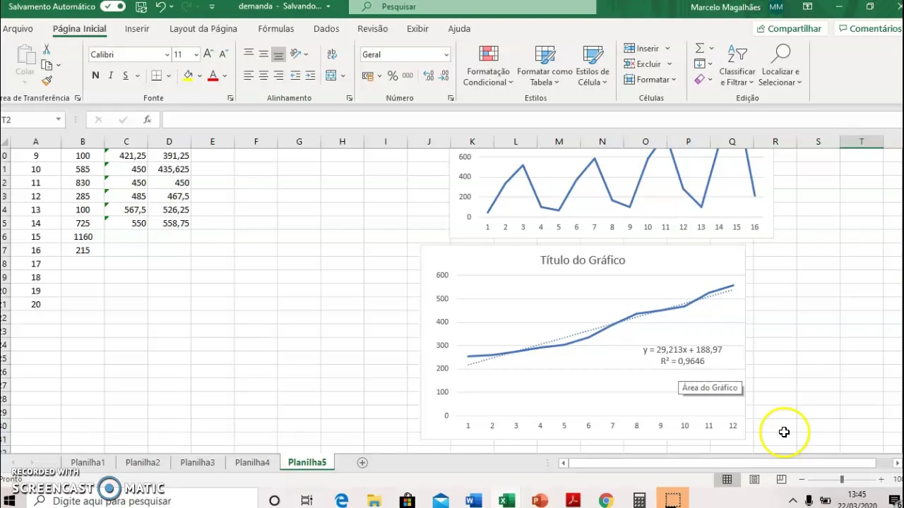Open Estilos de Célula gallery

(x=593, y=66)
